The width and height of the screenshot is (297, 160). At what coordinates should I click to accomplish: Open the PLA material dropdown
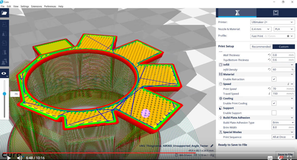click(x=284, y=29)
